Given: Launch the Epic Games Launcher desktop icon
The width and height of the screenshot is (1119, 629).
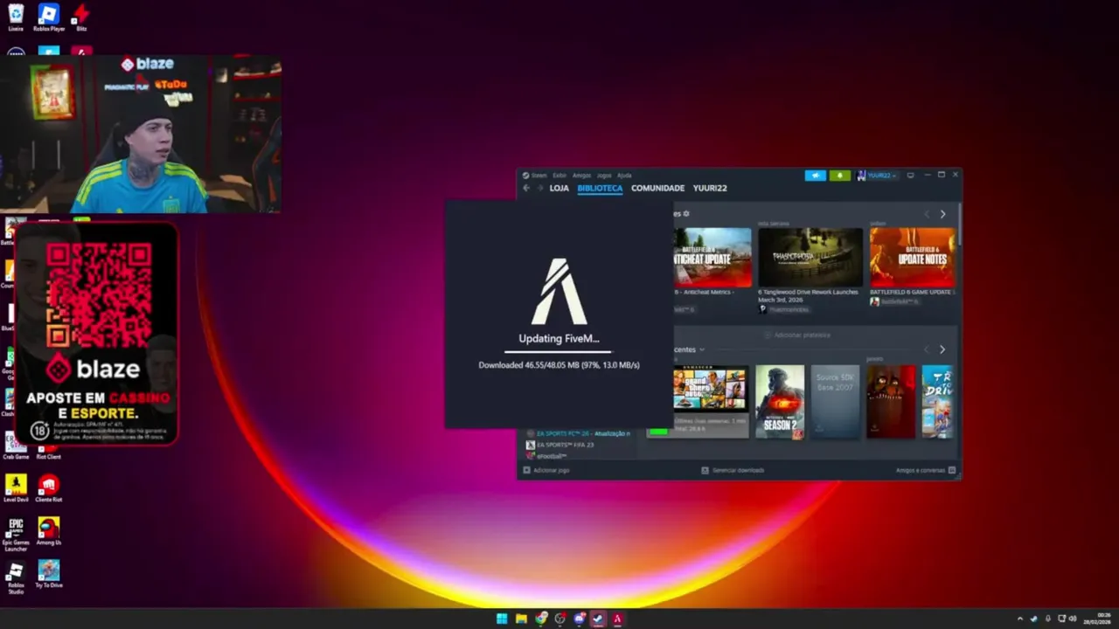Looking at the screenshot, I should click(x=16, y=534).
